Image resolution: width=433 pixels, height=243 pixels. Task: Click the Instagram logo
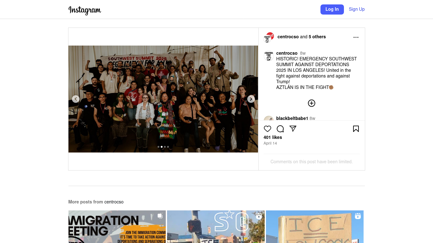(x=85, y=10)
